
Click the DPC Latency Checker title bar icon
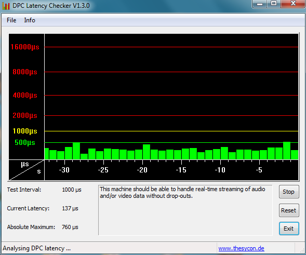[6, 6]
